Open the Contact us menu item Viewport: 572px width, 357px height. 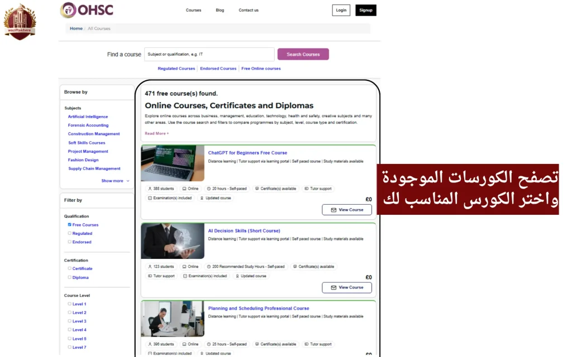(249, 10)
